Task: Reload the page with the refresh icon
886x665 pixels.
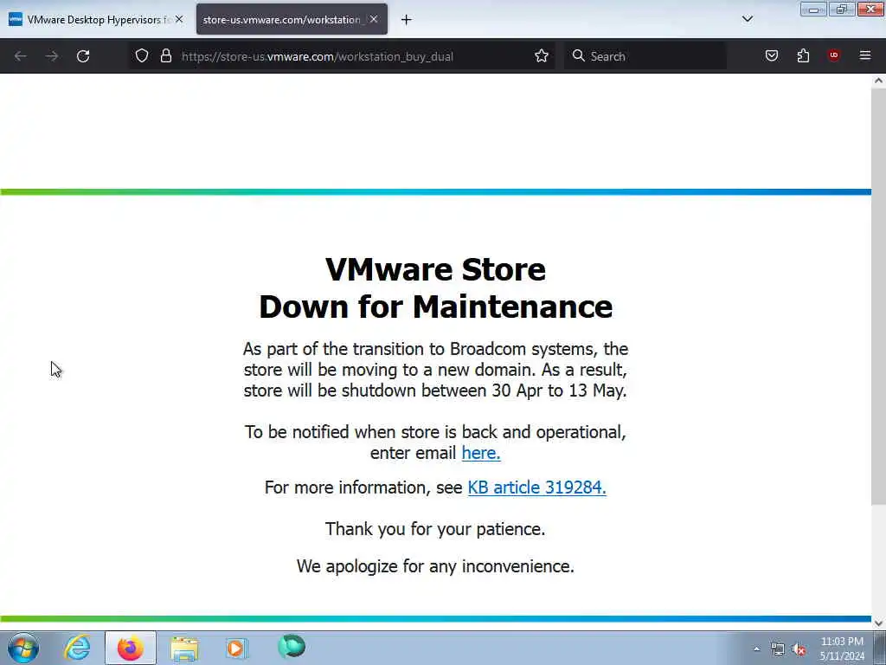Action: click(x=83, y=56)
